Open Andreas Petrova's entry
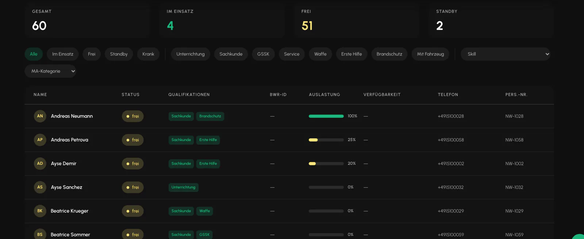Screen dimensions: 584x239 pyautogui.click(x=70, y=140)
